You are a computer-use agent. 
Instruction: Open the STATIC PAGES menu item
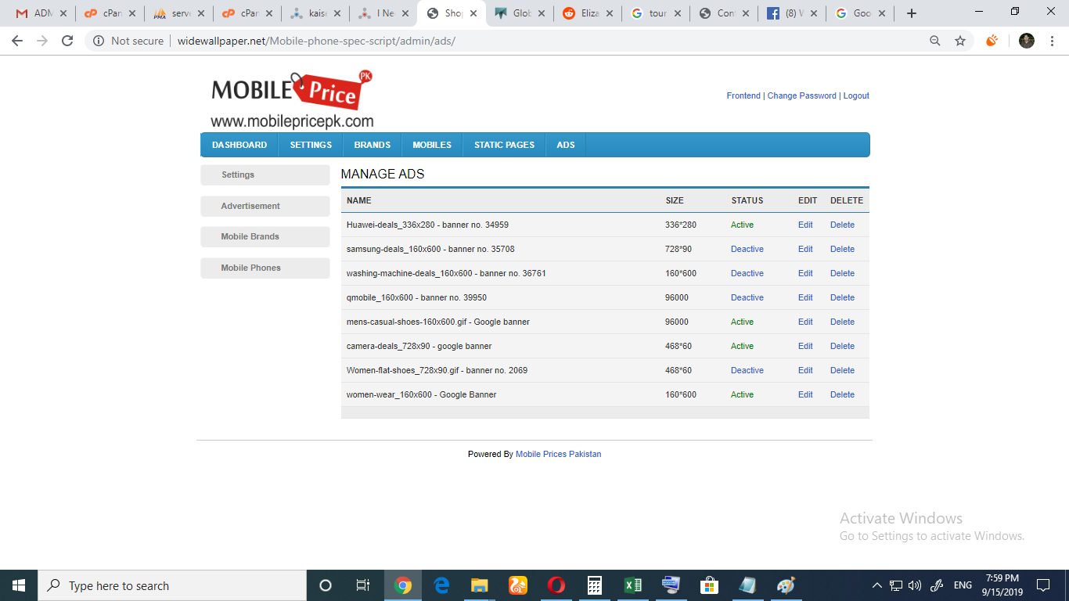coord(504,145)
